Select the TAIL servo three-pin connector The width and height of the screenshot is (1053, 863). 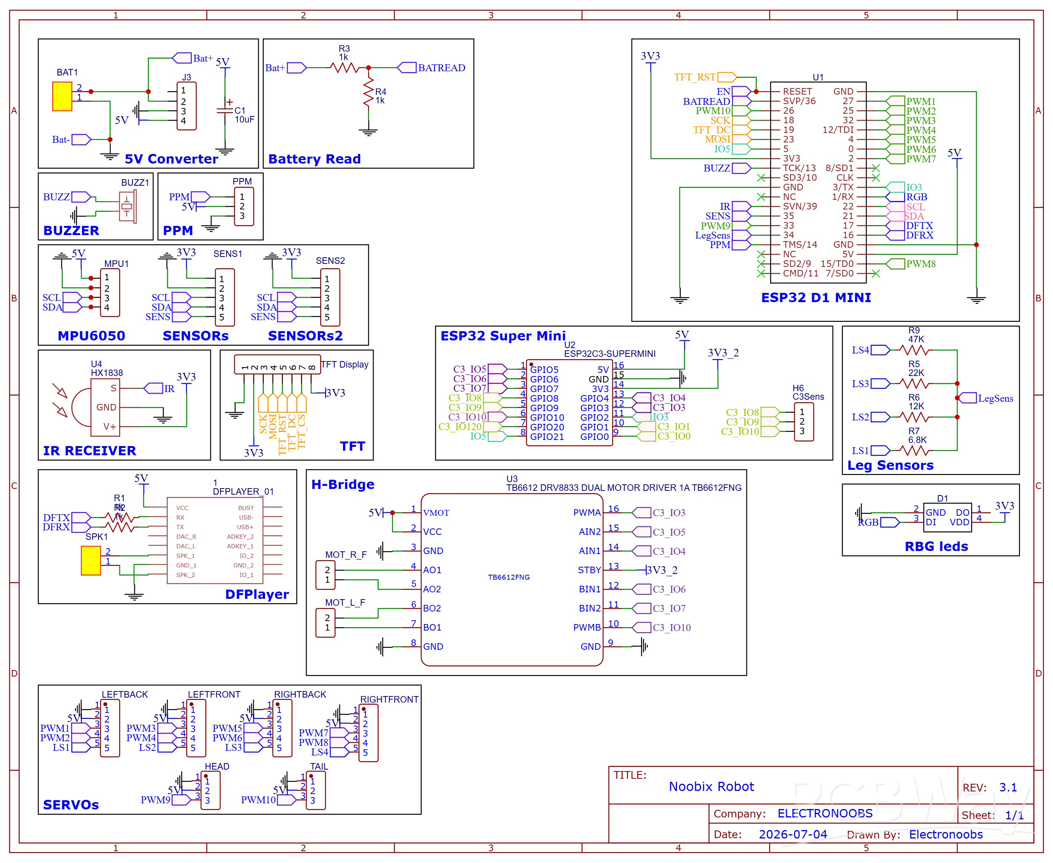[x=316, y=791]
